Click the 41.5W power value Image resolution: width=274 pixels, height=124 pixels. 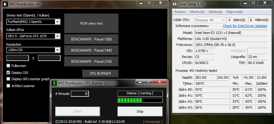(x=249, y=77)
